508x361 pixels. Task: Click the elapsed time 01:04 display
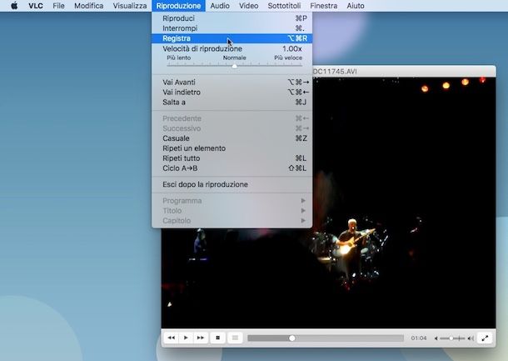click(419, 338)
